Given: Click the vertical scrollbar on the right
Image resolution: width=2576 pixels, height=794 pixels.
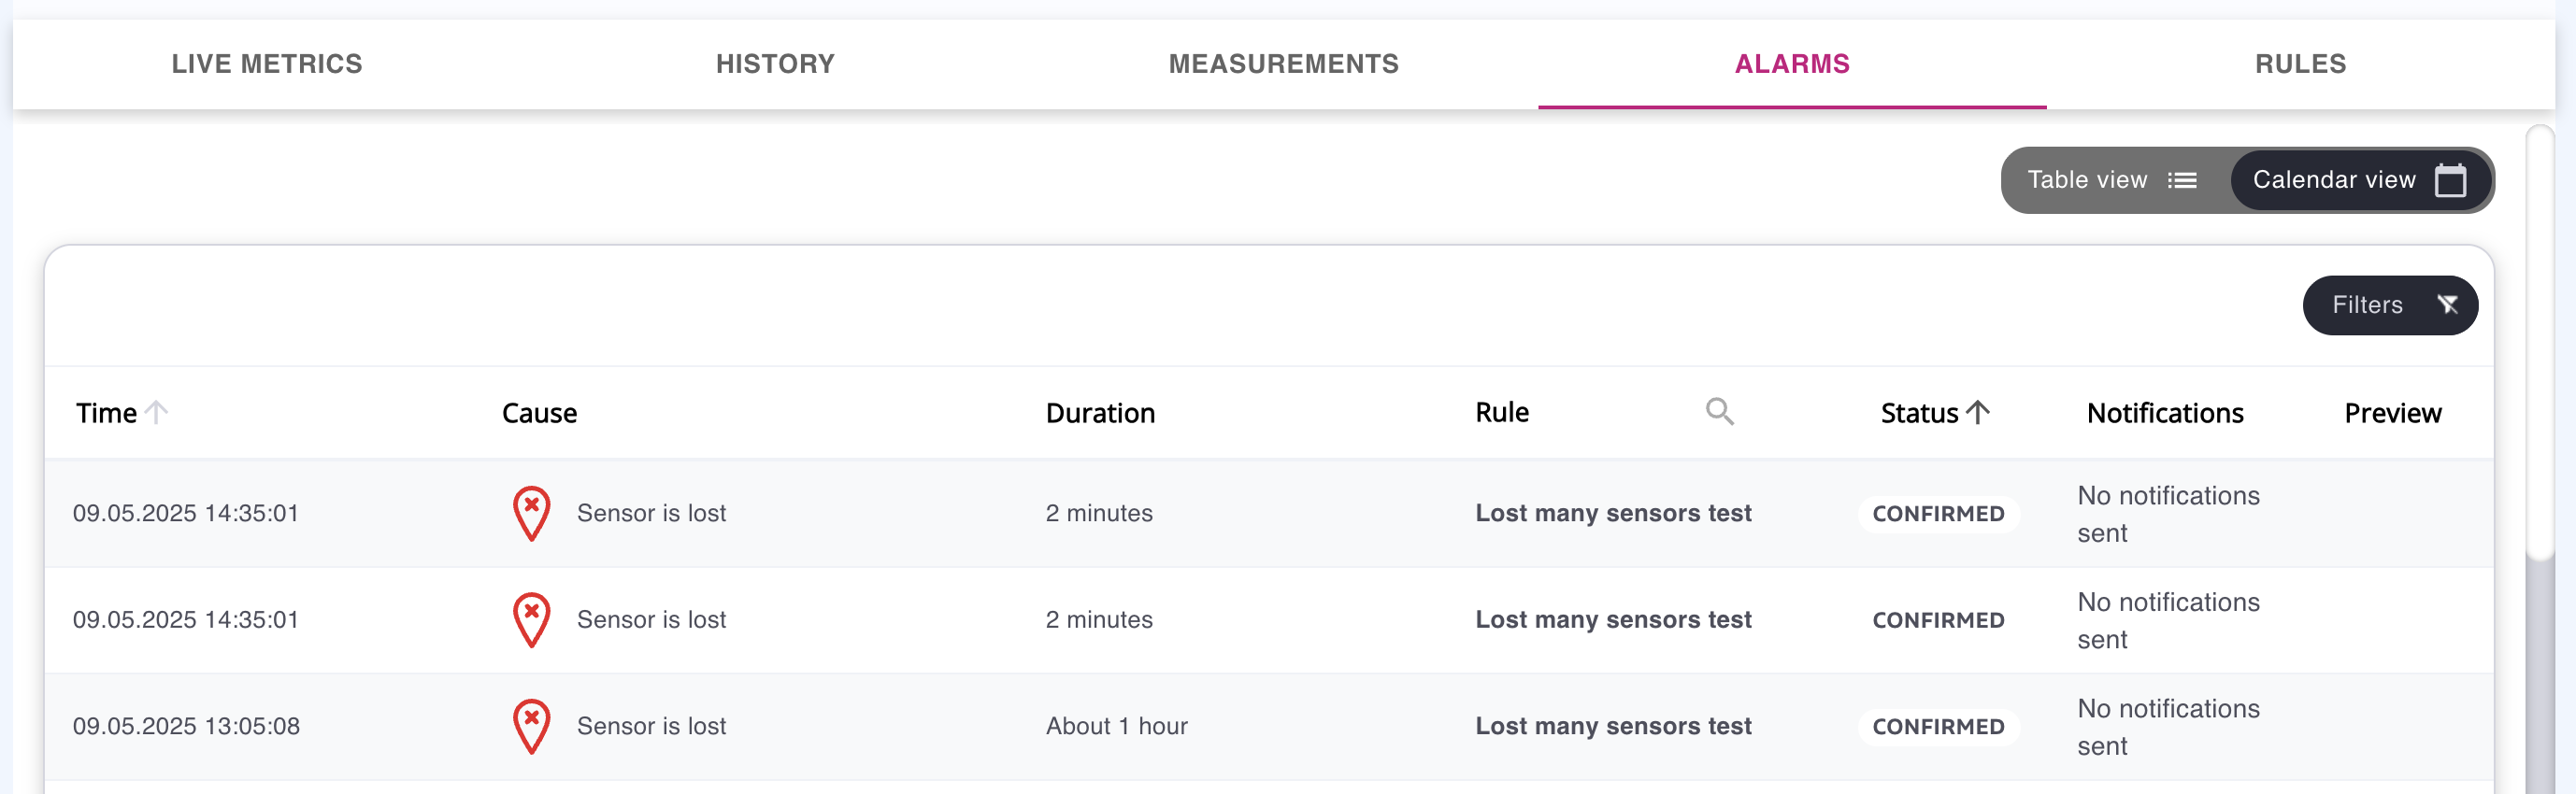Looking at the screenshot, I should [2539, 340].
